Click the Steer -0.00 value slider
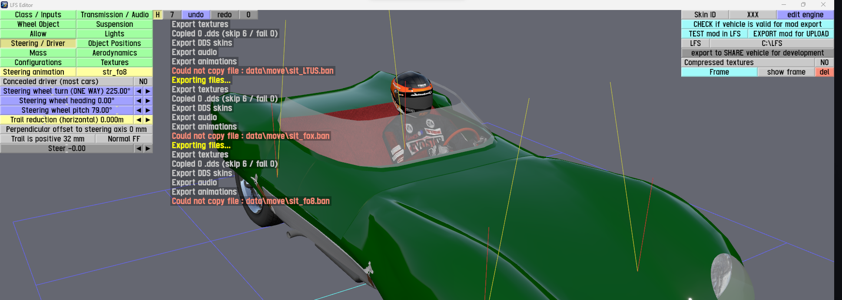842x300 pixels. tap(67, 148)
